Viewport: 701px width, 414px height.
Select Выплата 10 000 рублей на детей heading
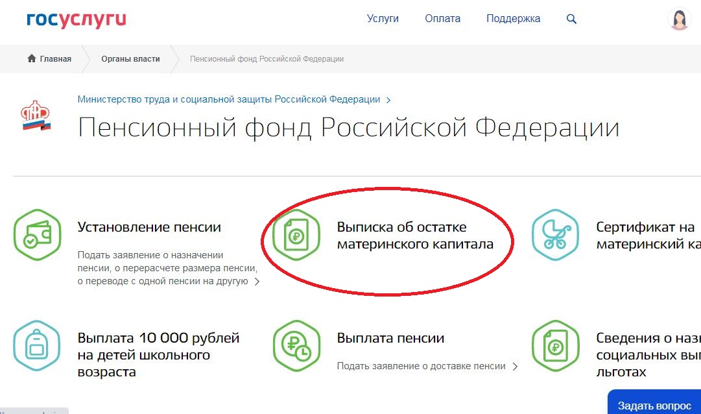[x=158, y=355]
